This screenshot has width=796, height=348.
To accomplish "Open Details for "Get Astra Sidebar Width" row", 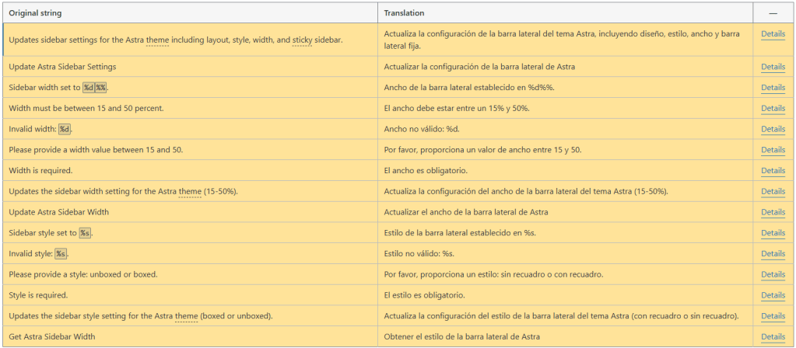I will [772, 336].
